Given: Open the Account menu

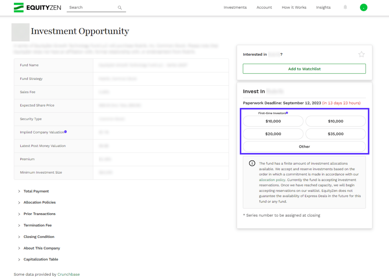Looking at the screenshot, I should click(264, 8).
